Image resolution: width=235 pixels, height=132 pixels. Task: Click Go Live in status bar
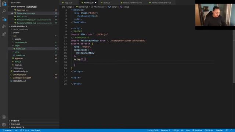pyautogui.click(x=197, y=131)
